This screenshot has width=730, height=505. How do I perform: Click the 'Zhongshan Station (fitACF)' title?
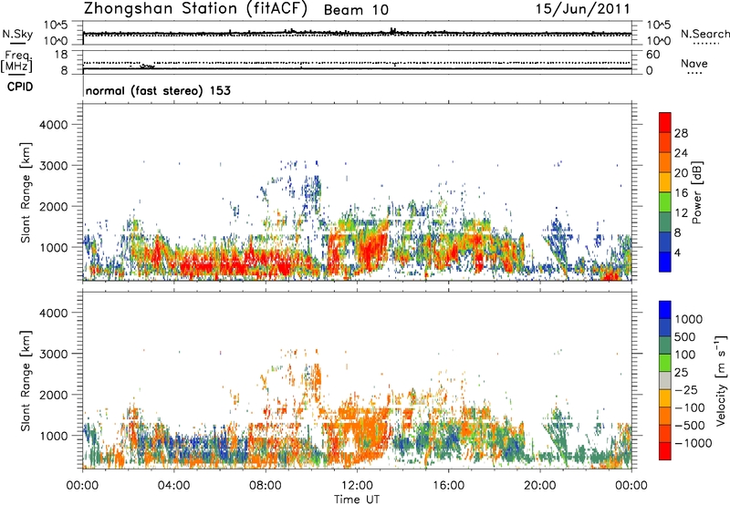pos(195,9)
